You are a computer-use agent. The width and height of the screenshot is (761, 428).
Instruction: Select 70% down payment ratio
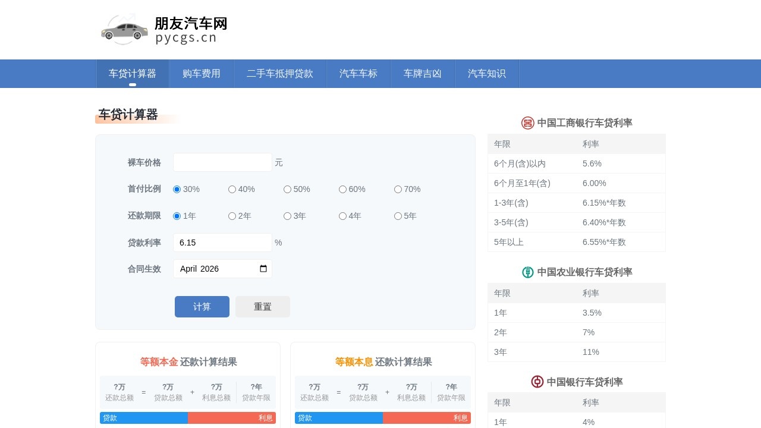point(398,189)
